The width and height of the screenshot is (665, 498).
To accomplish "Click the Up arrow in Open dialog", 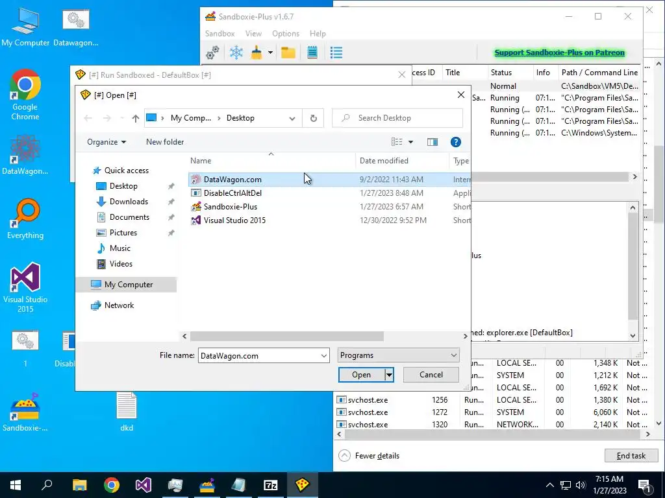I will click(135, 118).
